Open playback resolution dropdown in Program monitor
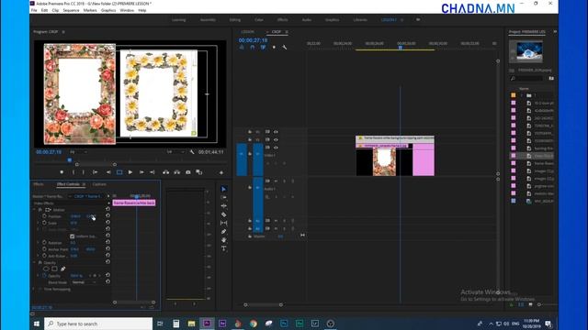Image resolution: width=588 pixels, height=330 pixels. point(175,152)
